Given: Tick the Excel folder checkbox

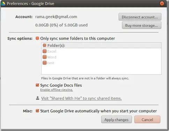Looking at the screenshot, I should [44, 51].
